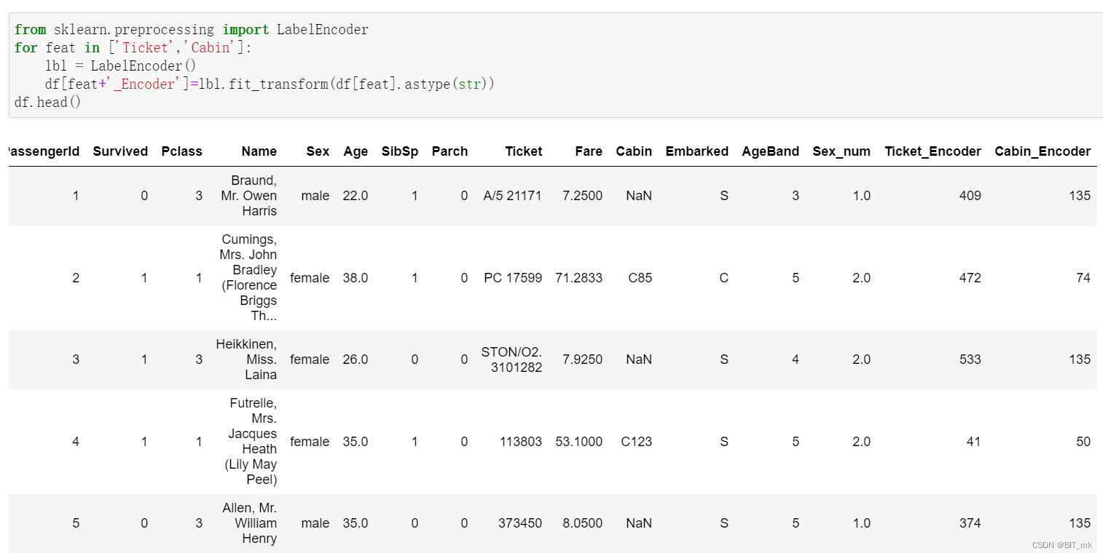1103x556 pixels.
Task: Click the fare value '71.2833'
Action: pos(579,278)
